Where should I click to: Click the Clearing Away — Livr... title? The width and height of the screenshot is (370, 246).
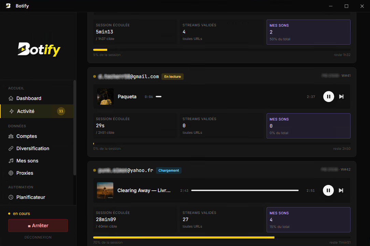point(144,191)
